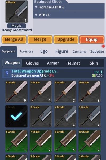Viewport: 106px width, 160px height.
Task: Click the Total Weapon Upgrade Lv. progress bar
Action: coord(53,74)
